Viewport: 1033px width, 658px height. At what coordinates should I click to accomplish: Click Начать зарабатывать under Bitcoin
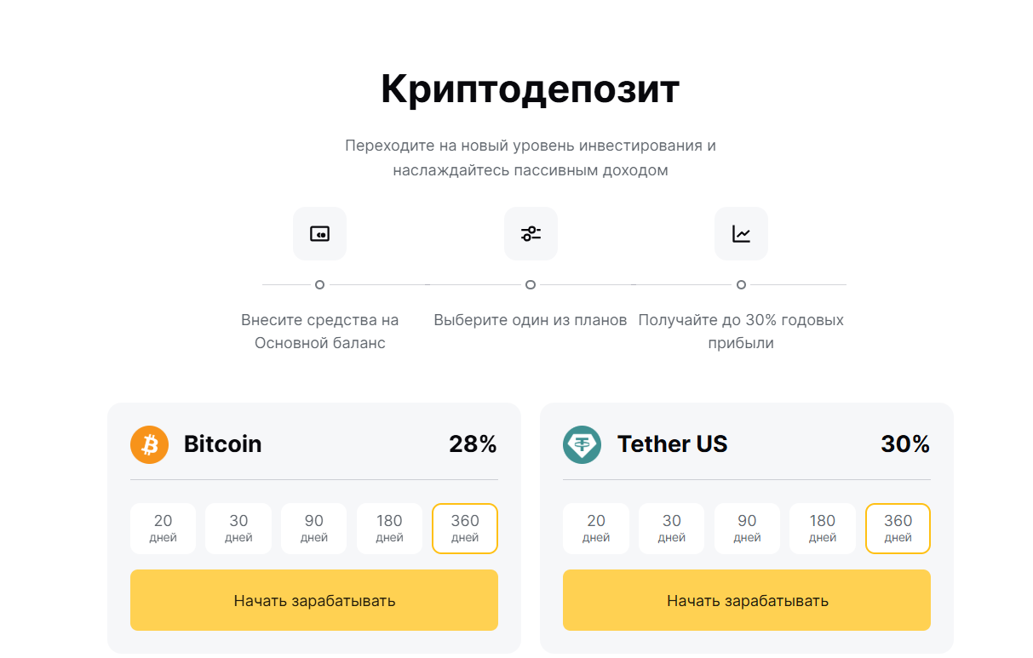[x=313, y=600]
